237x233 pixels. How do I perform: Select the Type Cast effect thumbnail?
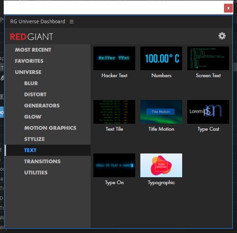coord(208,112)
